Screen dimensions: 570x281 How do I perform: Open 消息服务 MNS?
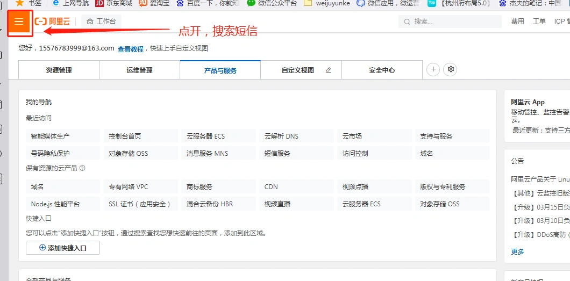(218, 153)
